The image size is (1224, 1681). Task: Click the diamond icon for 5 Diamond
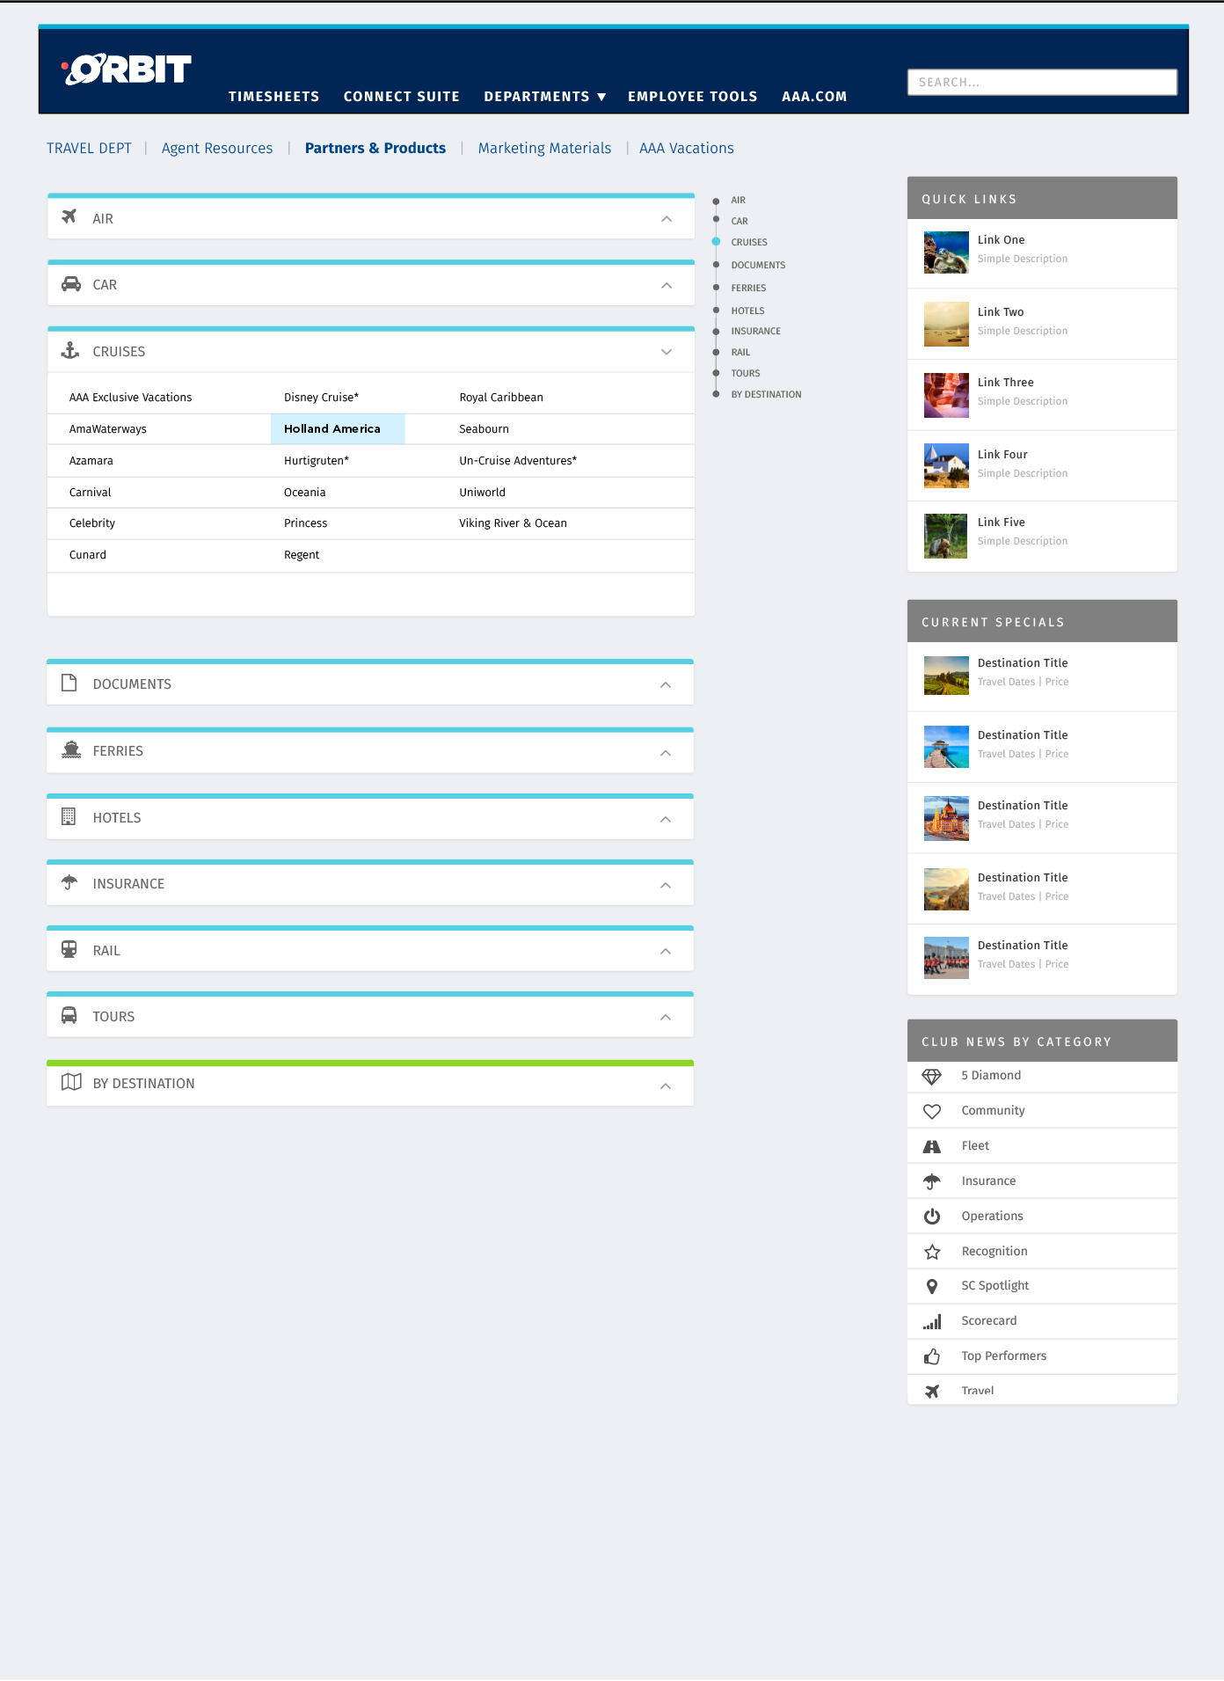point(932,1076)
